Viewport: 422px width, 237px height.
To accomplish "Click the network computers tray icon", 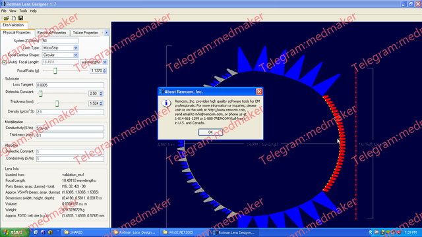I will click(x=382, y=232).
